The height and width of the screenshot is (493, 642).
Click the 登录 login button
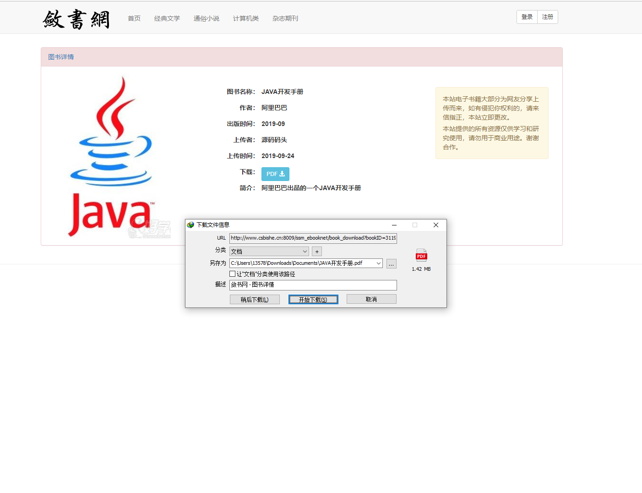(x=527, y=17)
